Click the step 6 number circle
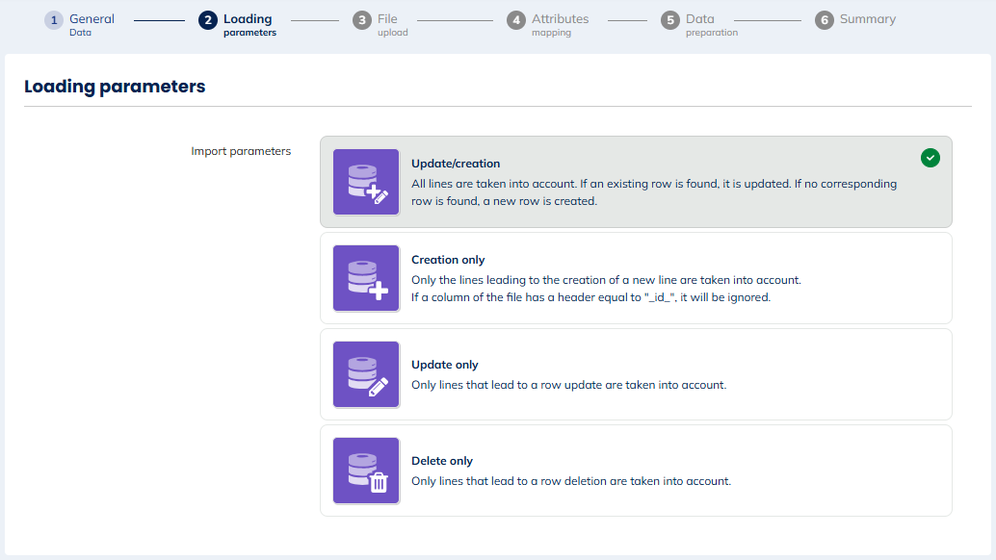This screenshot has height=560, width=996. coord(824,20)
